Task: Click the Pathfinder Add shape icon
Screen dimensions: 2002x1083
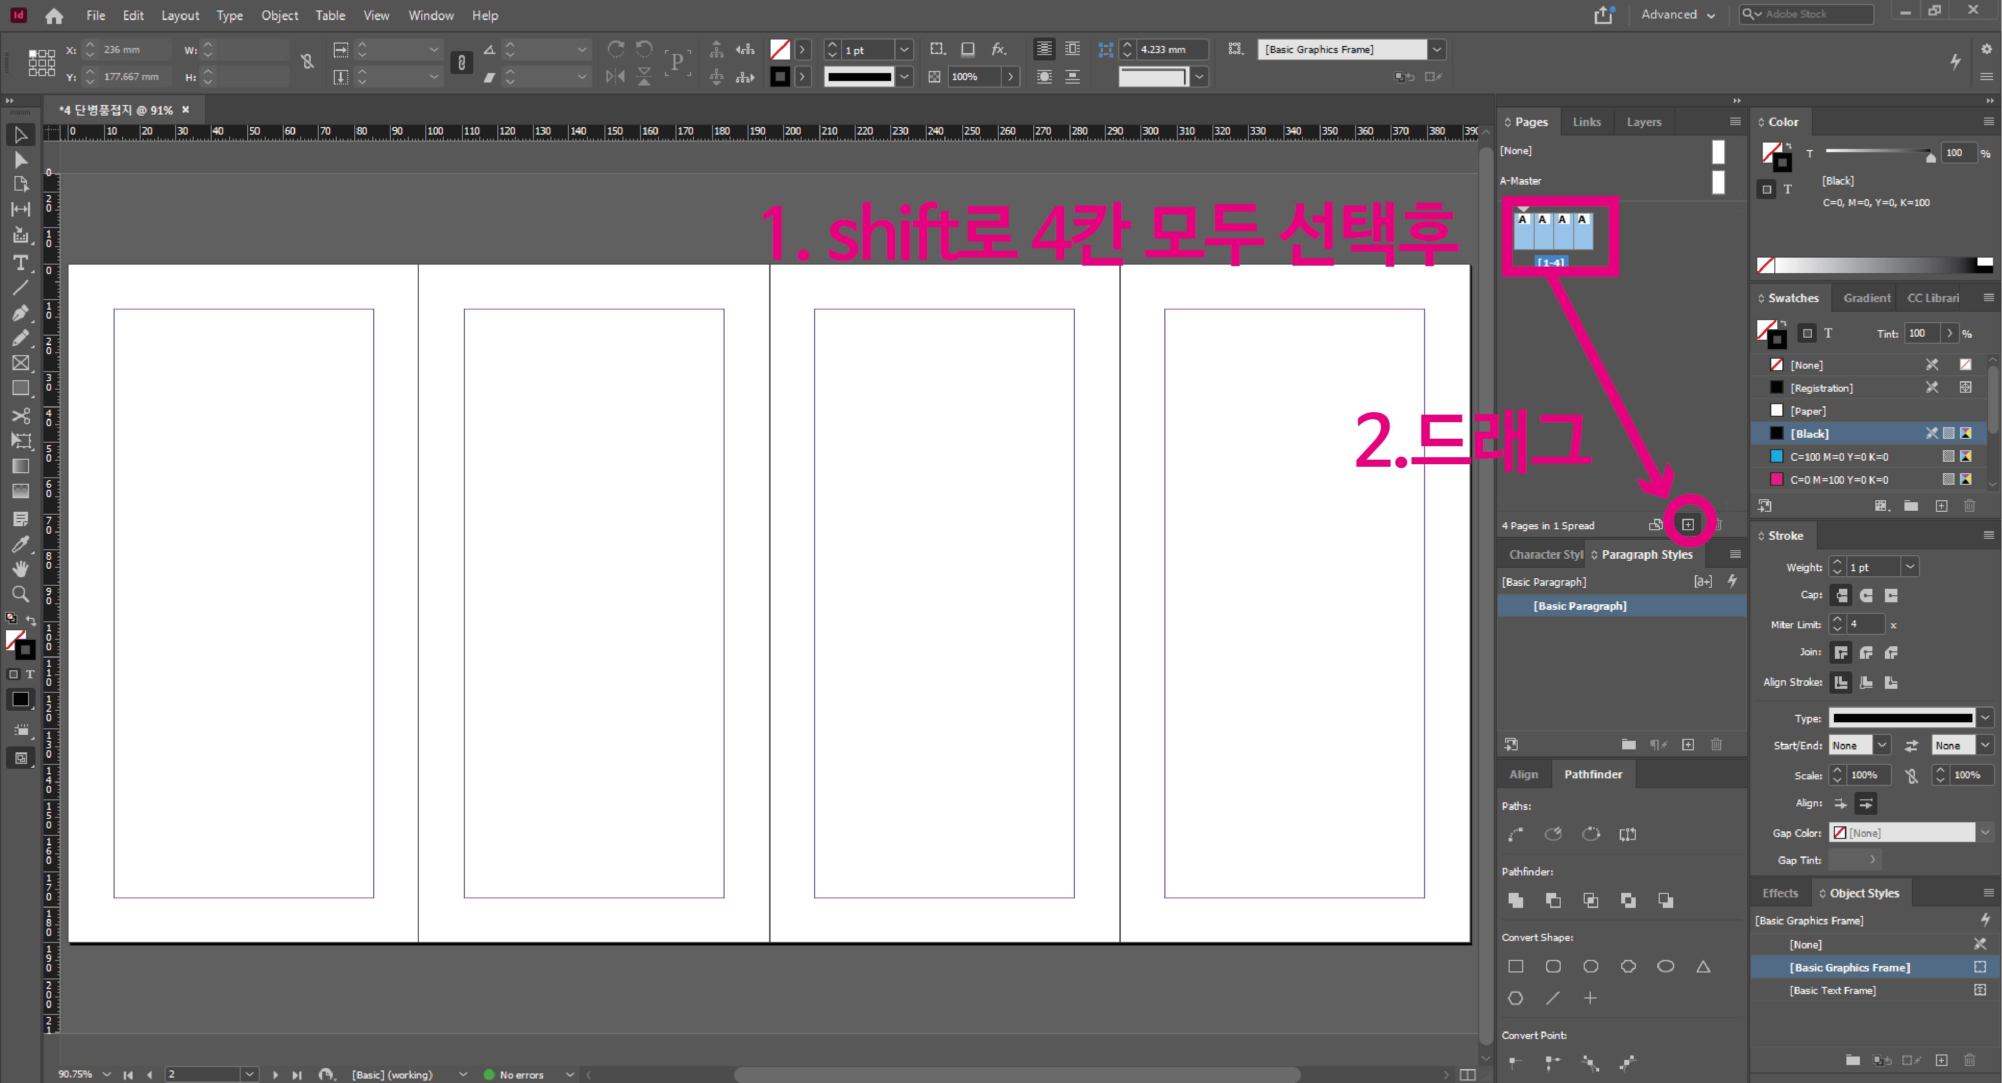Action: click(x=1516, y=899)
